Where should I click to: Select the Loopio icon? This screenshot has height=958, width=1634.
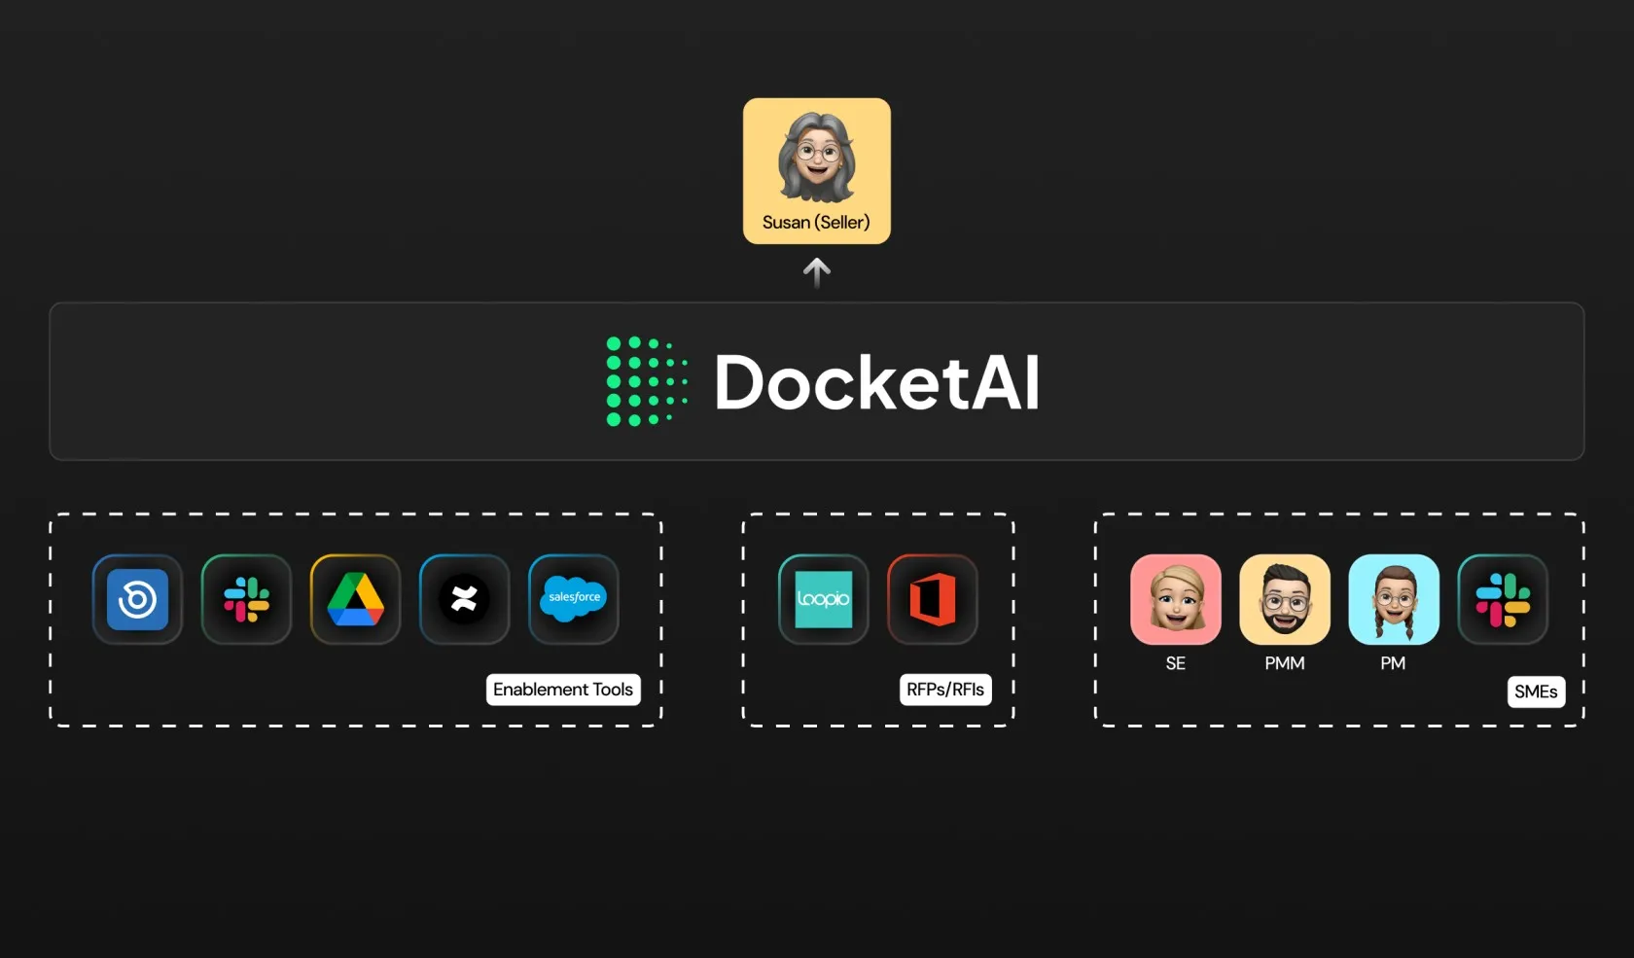824,599
